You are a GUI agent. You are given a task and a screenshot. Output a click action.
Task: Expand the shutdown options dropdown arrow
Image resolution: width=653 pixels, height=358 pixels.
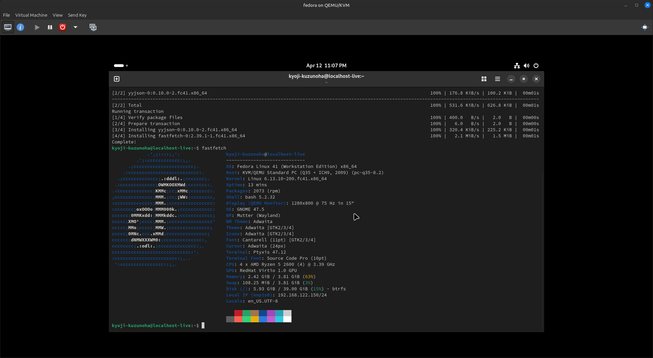76,27
